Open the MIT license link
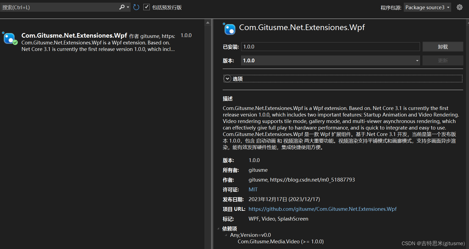 click(253, 189)
